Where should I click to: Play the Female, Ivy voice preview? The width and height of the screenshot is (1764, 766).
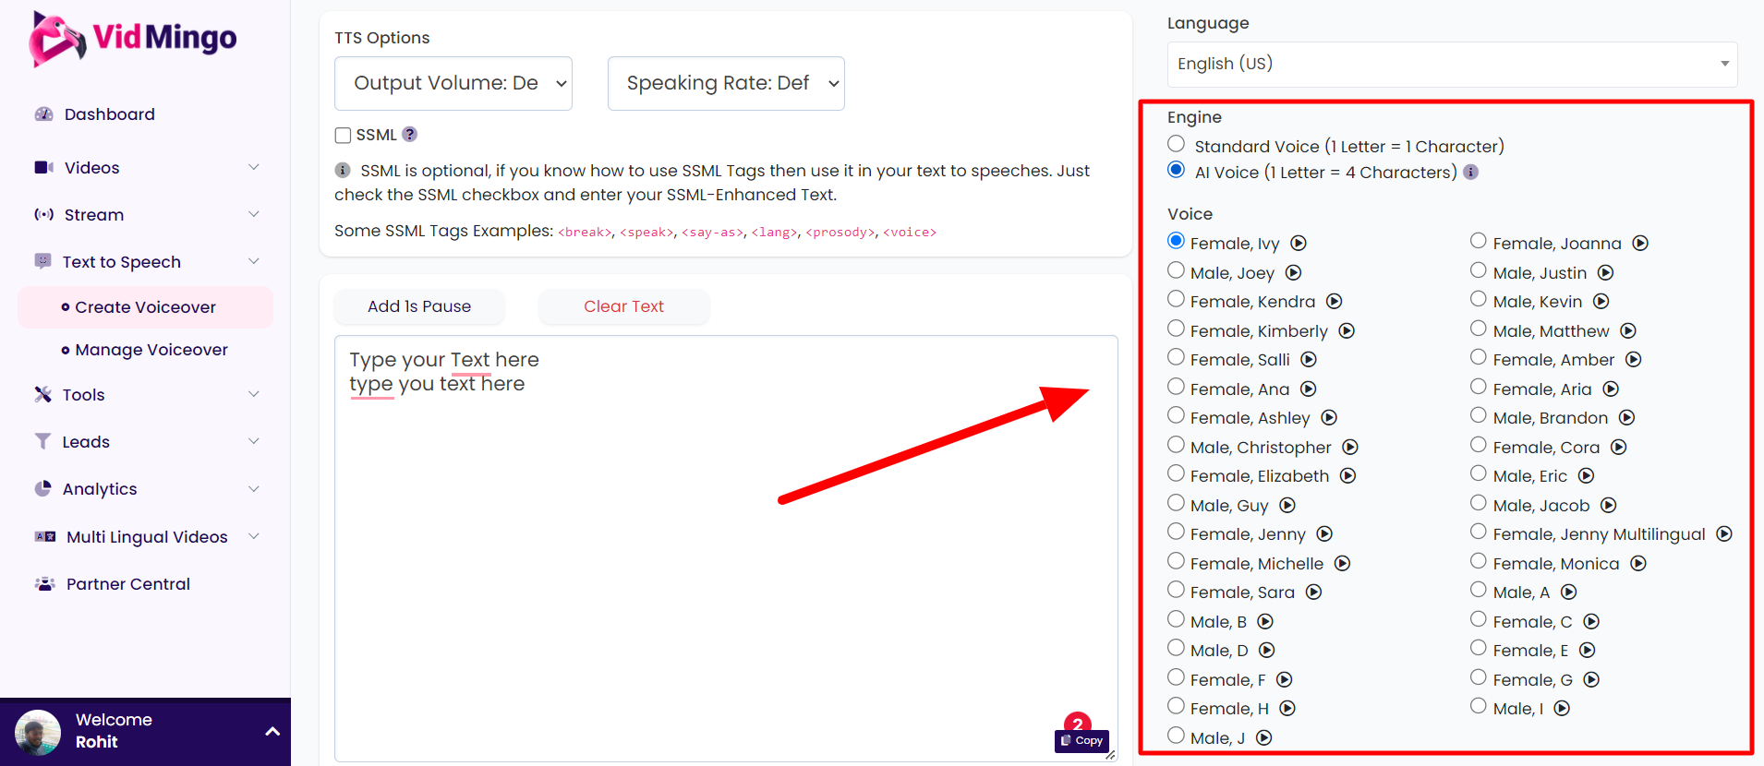click(x=1299, y=244)
